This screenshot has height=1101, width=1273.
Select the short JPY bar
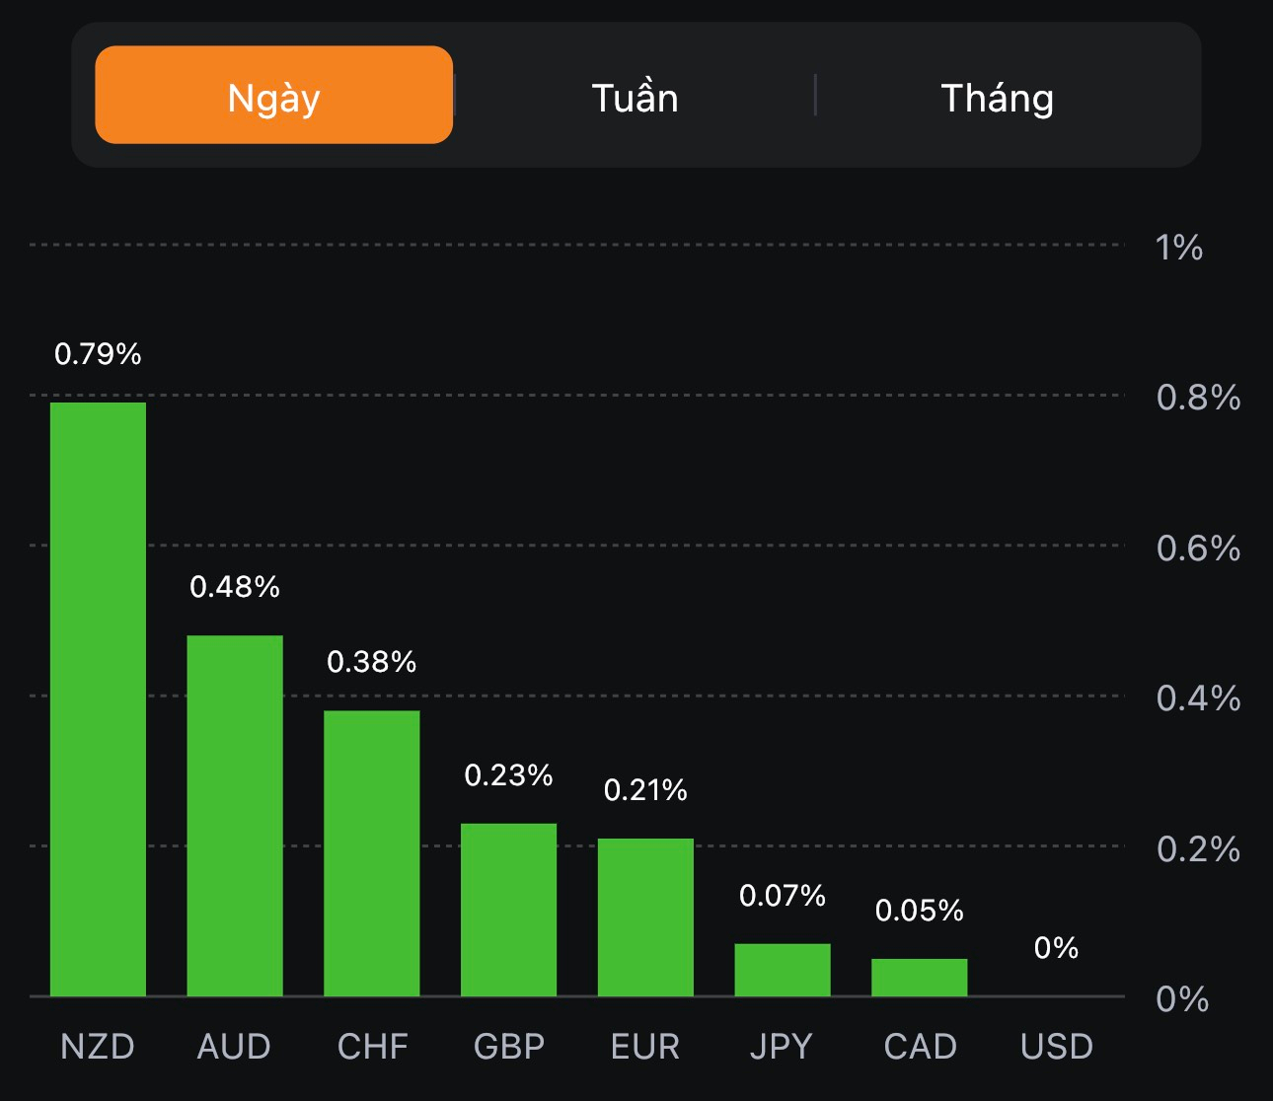783,970
